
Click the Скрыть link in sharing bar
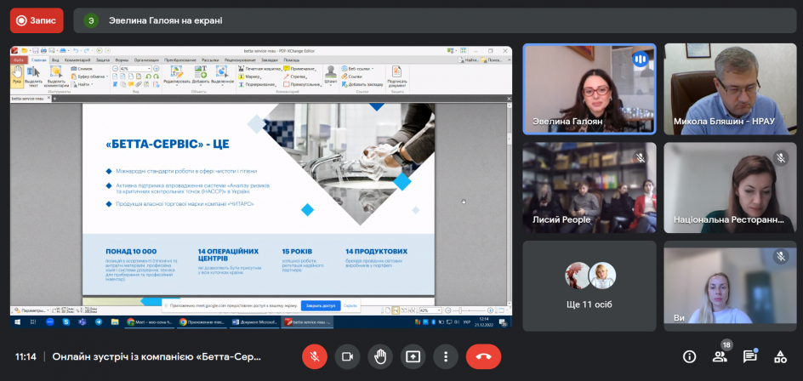[350, 305]
